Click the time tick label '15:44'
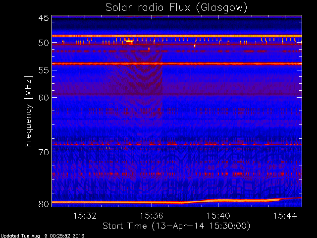The image size is (317, 238). tap(285, 216)
